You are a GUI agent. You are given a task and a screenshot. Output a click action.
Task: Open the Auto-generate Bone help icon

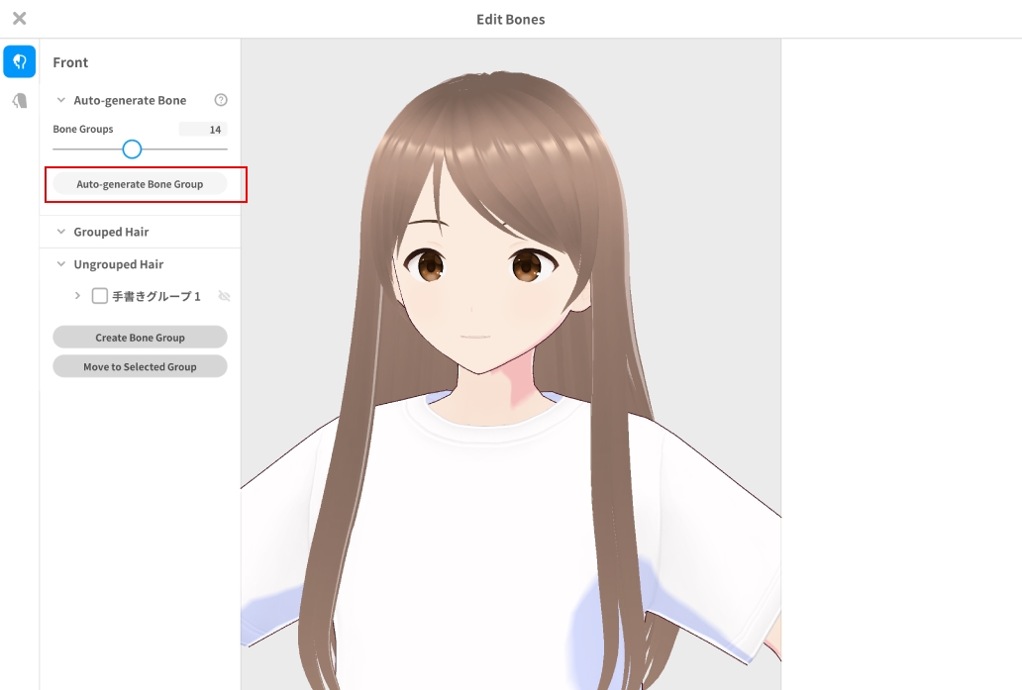point(221,100)
